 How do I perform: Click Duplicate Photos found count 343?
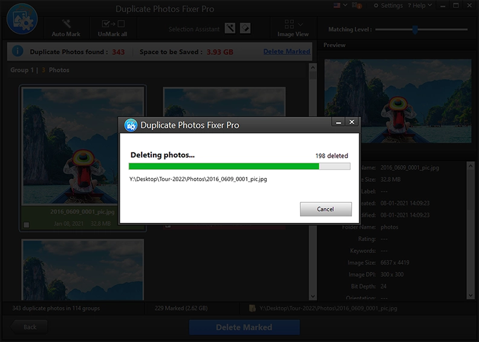click(x=118, y=52)
